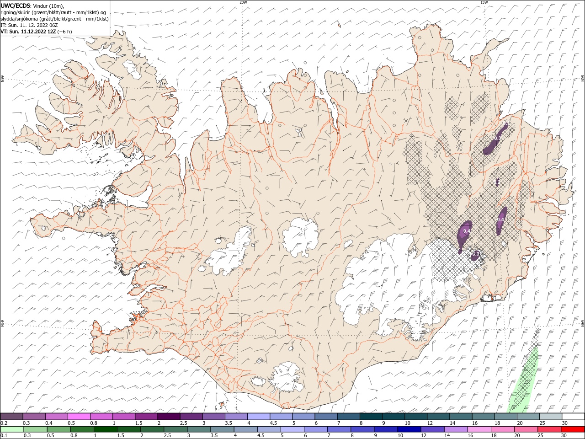Screen dimensions: 585x439
Task: Click the 'slydda/snjókoma' legend description line
Action: (x=54, y=19)
